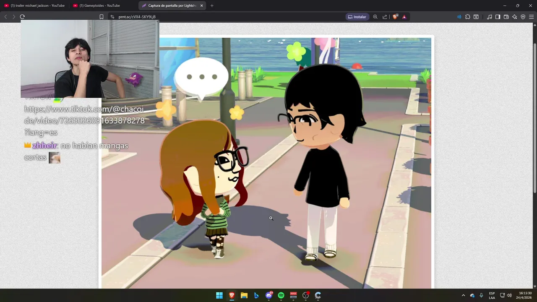Click the blue sound waves toolbar icon
The height and width of the screenshot is (302, 537).
click(459, 17)
